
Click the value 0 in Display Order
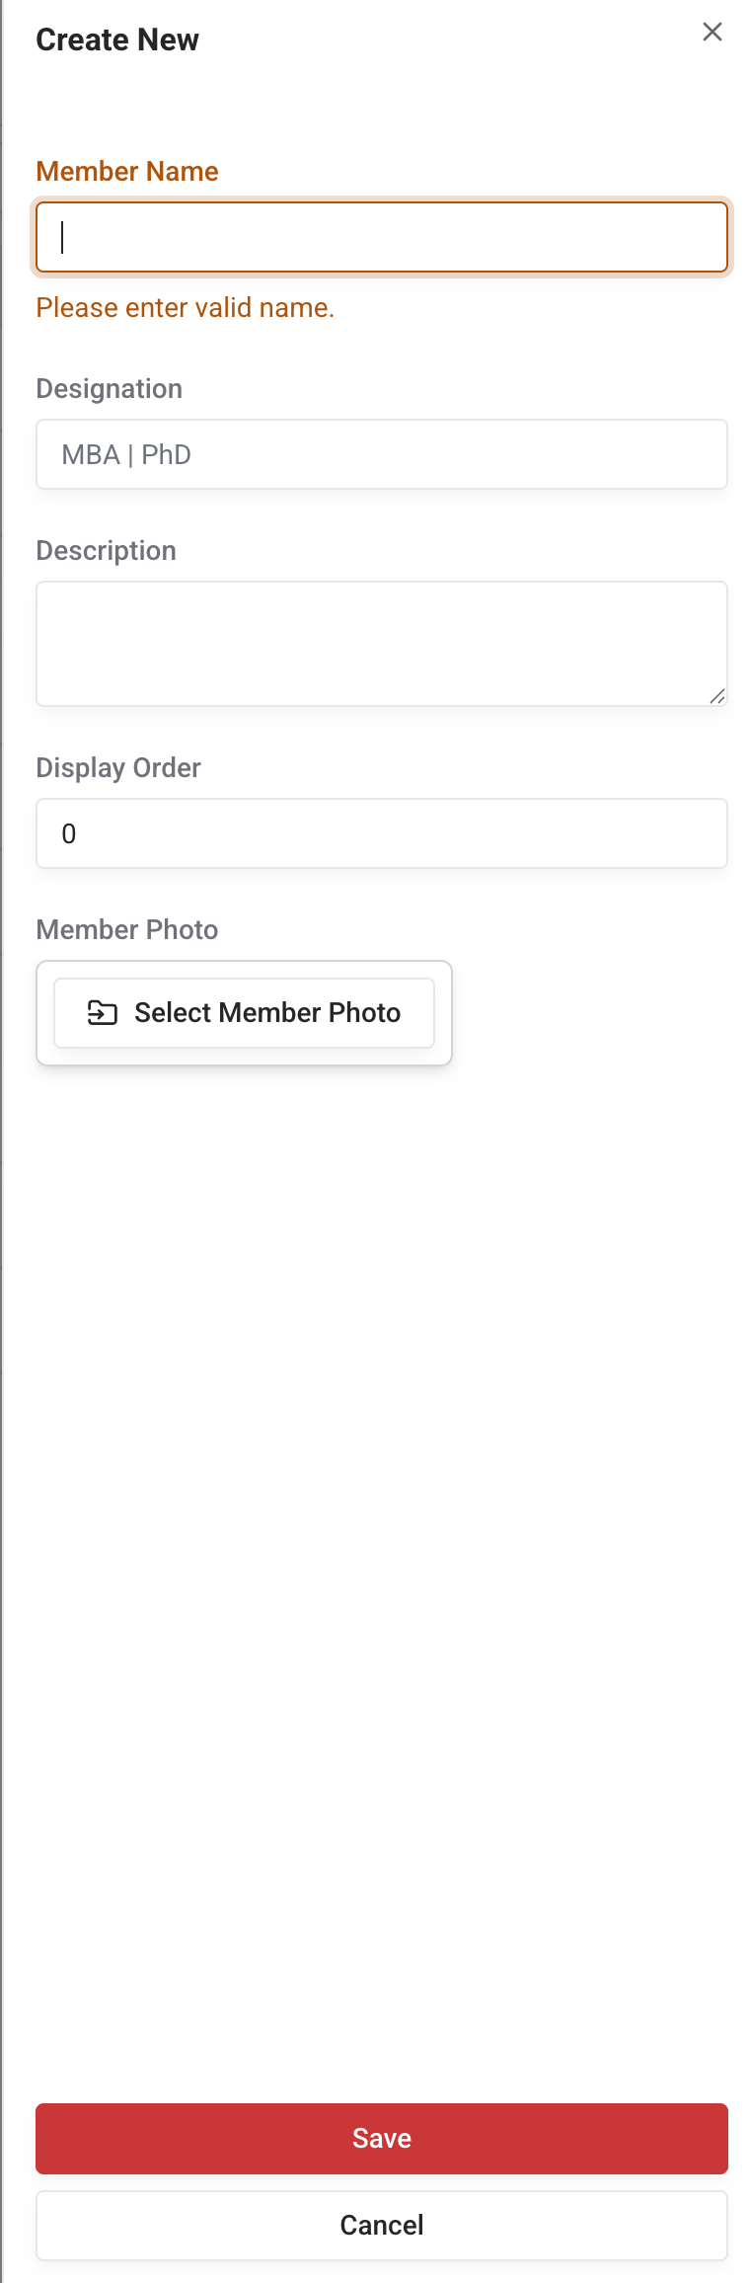[x=68, y=832]
